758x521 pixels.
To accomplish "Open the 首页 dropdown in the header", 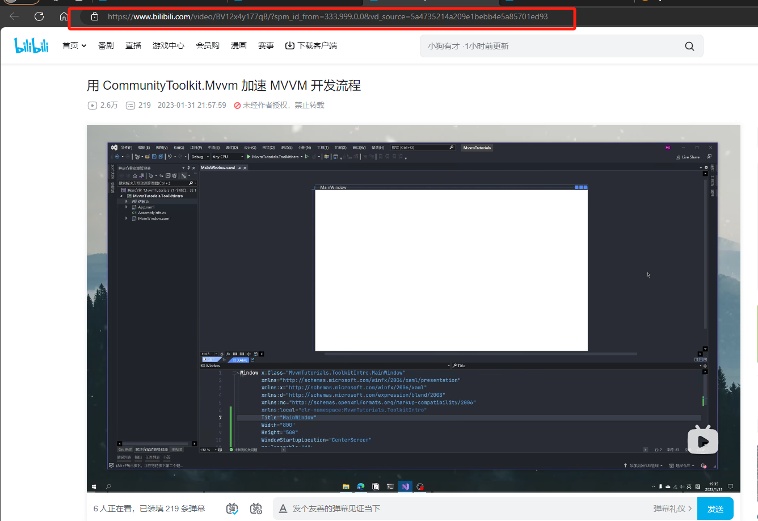I will pyautogui.click(x=74, y=45).
